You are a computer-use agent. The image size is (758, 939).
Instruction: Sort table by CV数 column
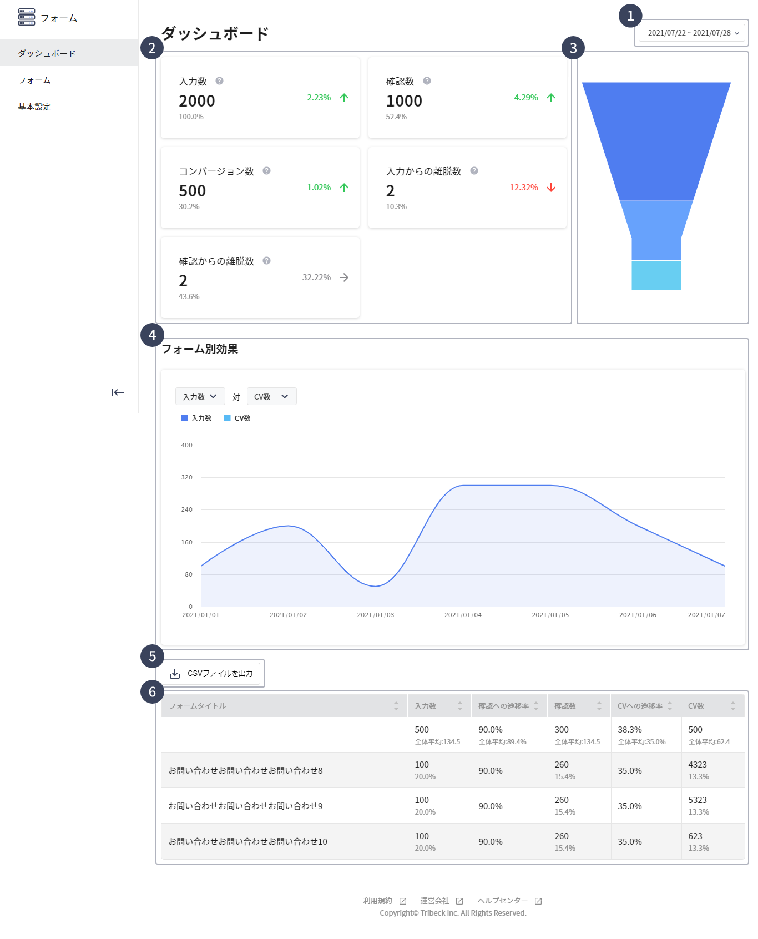733,706
